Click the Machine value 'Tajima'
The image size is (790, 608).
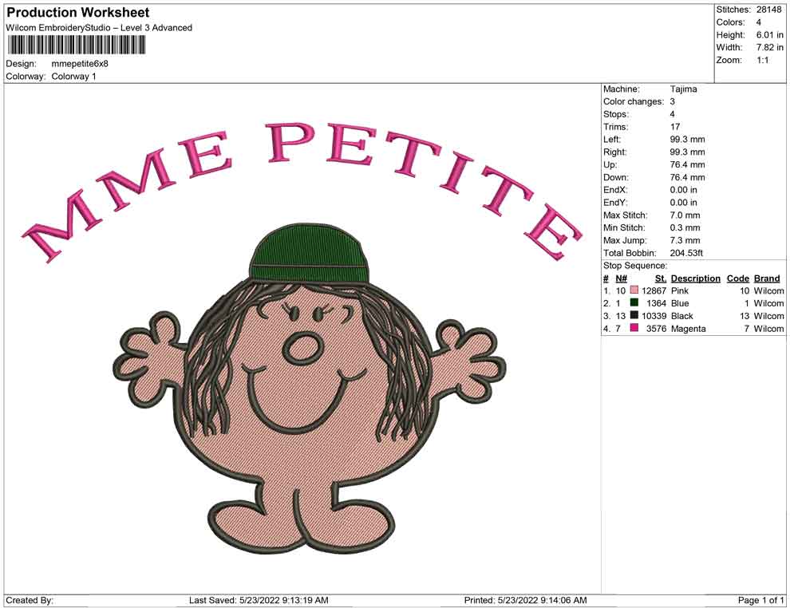coord(684,89)
